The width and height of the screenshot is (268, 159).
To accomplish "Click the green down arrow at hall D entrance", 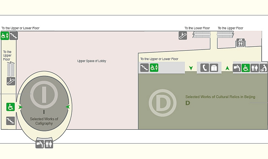I will pyautogui.click(x=191, y=68).
